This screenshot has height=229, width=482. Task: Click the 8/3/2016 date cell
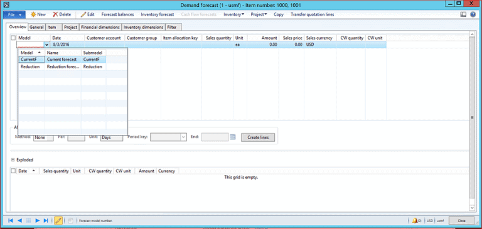[x=68, y=45]
